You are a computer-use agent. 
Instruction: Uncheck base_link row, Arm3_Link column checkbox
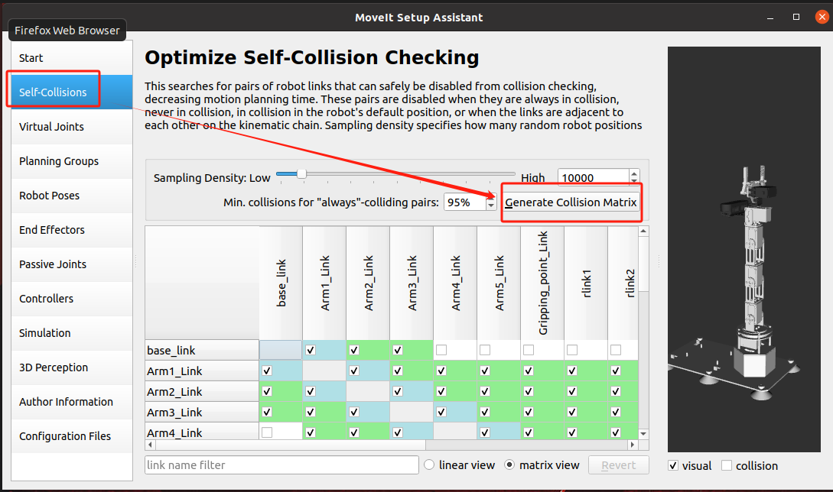coord(398,351)
